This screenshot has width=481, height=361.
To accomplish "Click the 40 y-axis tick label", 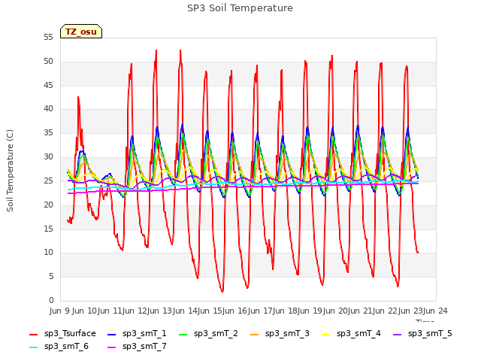I will click(x=48, y=109).
